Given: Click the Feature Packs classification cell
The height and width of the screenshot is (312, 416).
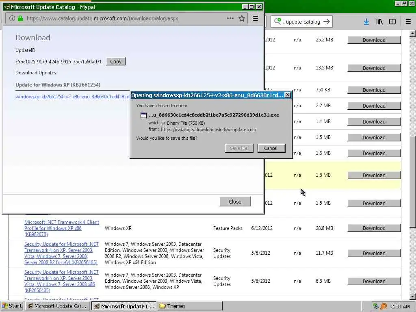Looking at the screenshot, I should tap(227, 228).
